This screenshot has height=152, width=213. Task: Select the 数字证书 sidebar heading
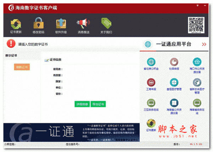(11, 55)
